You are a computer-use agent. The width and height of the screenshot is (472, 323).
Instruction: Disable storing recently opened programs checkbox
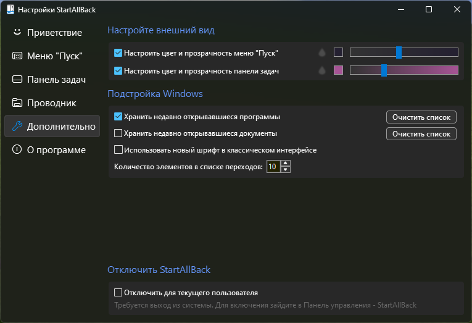pos(118,116)
